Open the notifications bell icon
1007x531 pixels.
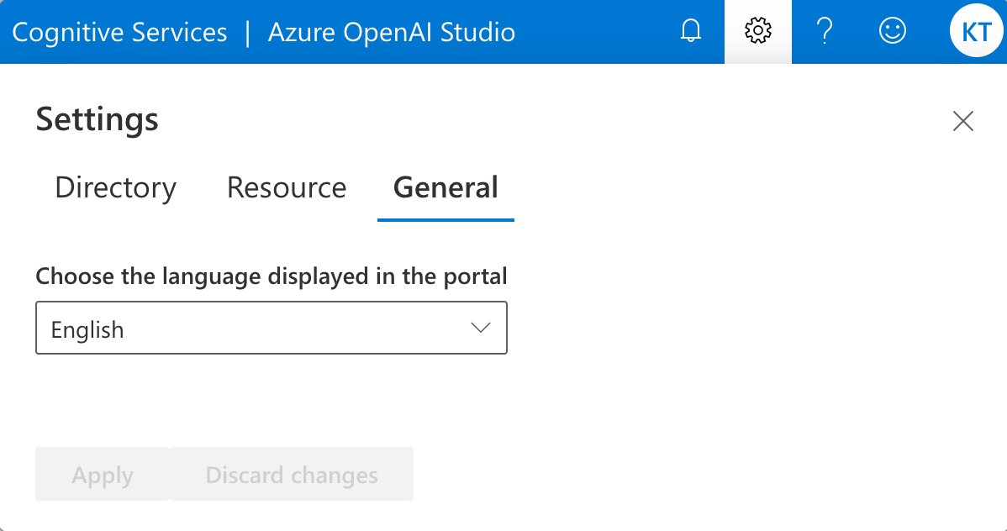tap(690, 31)
